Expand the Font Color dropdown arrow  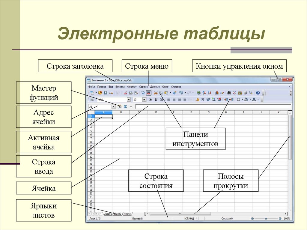(x=258, y=100)
